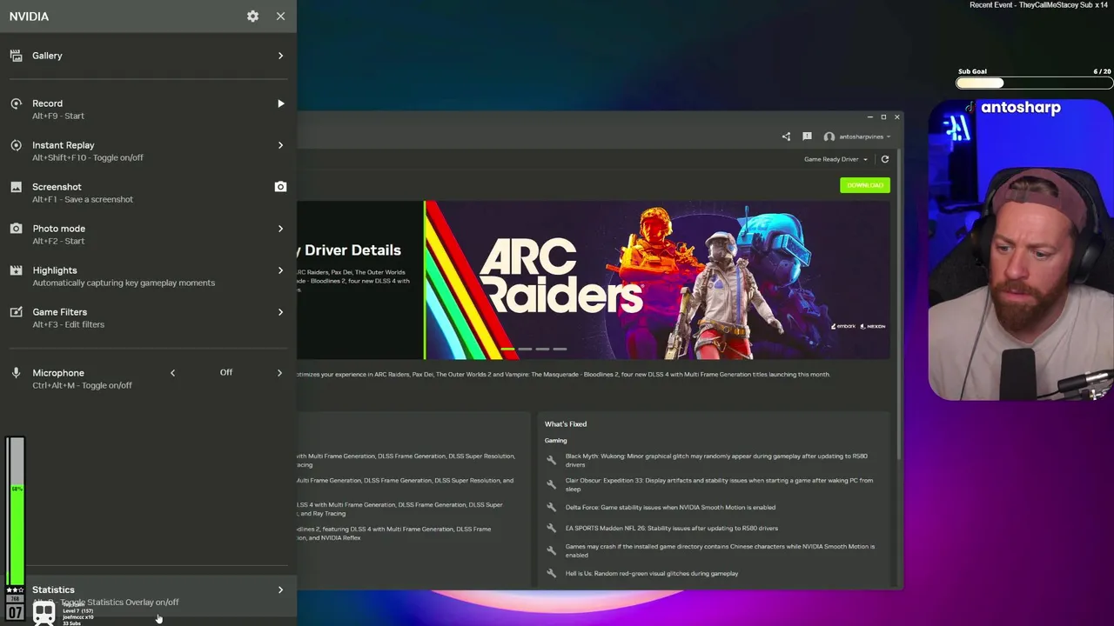Click the Gallery icon
The height and width of the screenshot is (626, 1114).
click(16, 56)
